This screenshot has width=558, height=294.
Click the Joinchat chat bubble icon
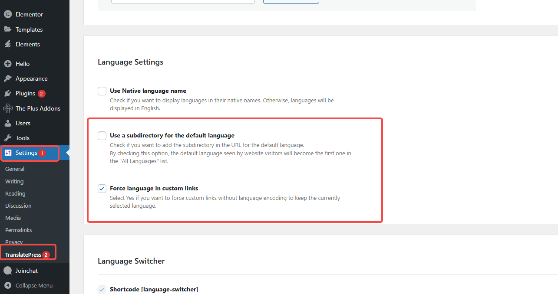point(7,271)
